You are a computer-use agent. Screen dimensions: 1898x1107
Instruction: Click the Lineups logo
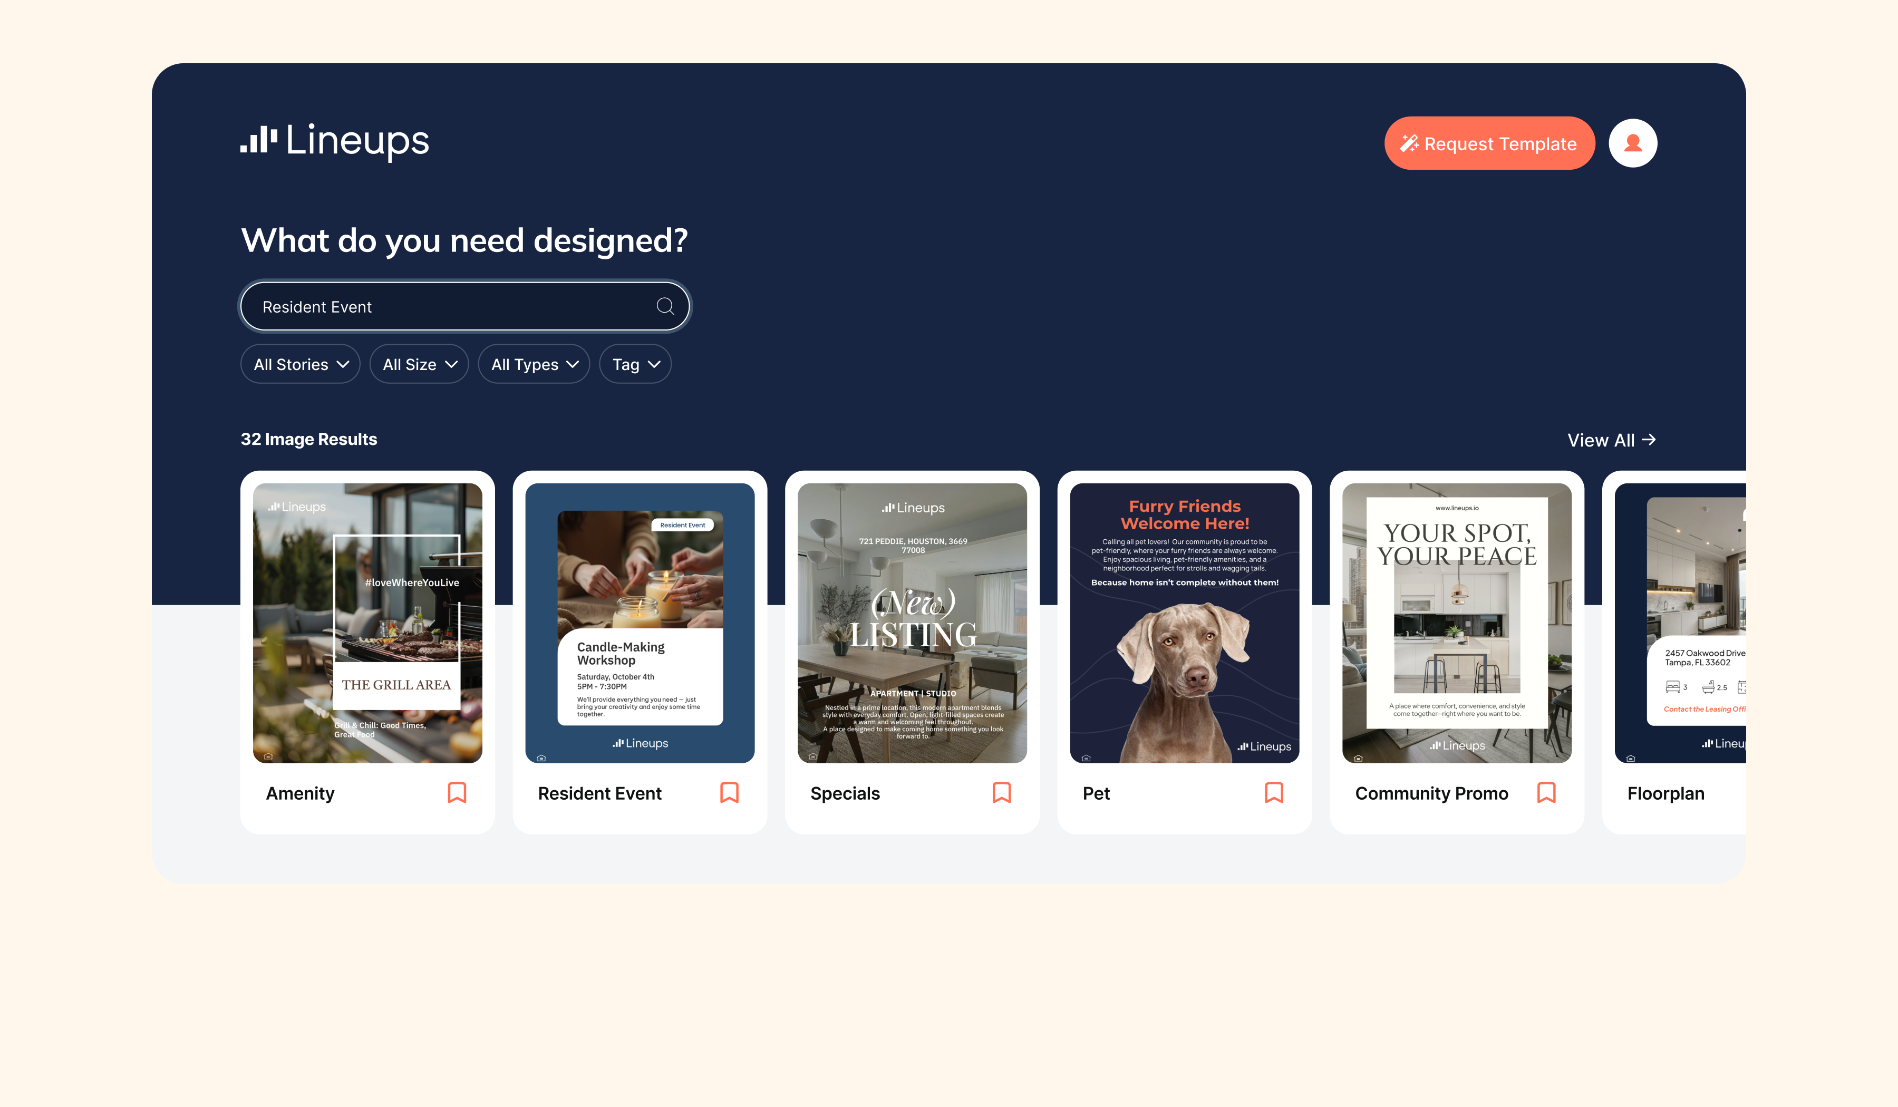click(x=334, y=141)
